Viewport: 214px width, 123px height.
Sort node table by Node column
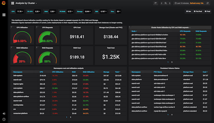134,31
